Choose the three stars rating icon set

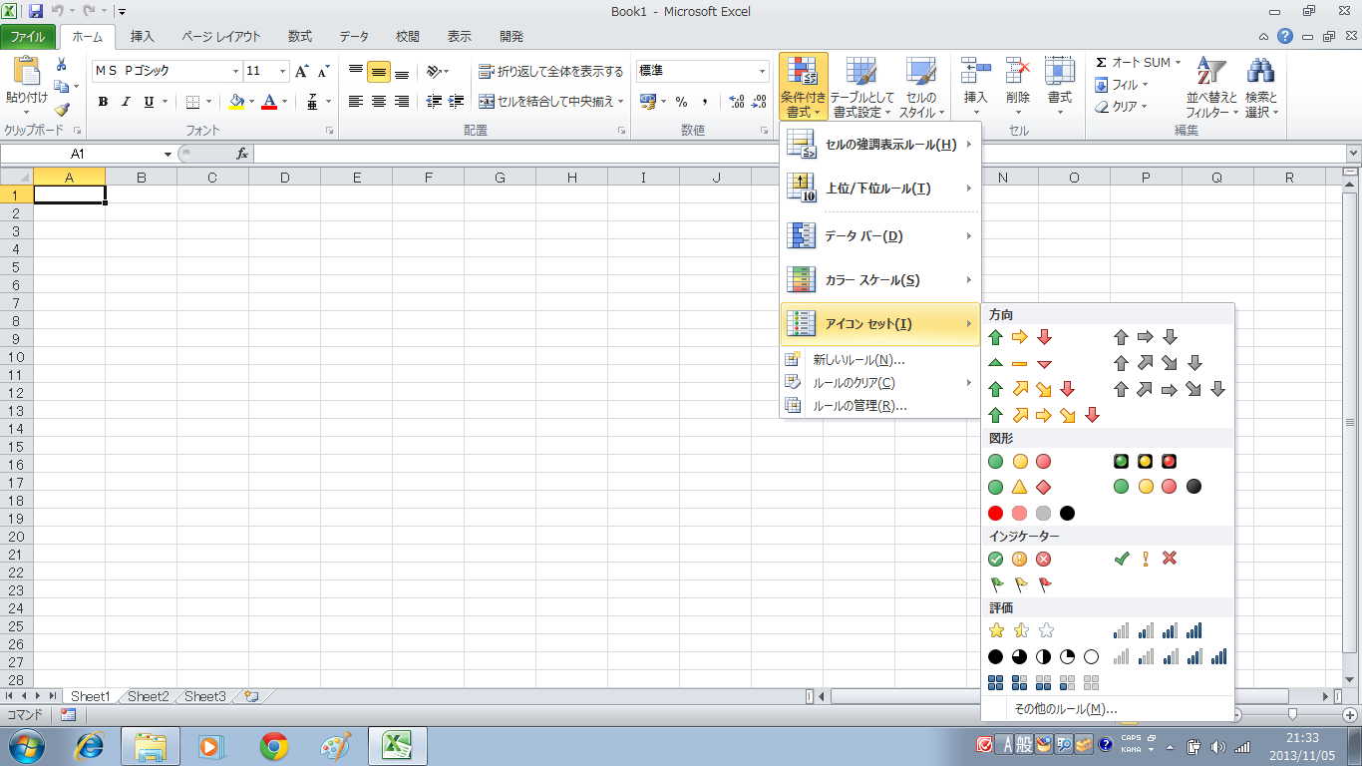[1019, 630]
